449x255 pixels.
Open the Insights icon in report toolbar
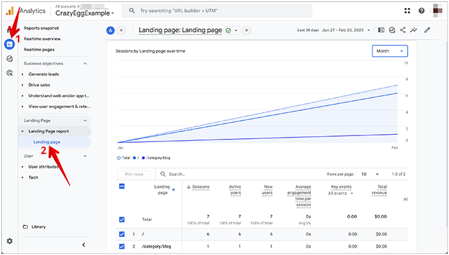click(392, 30)
